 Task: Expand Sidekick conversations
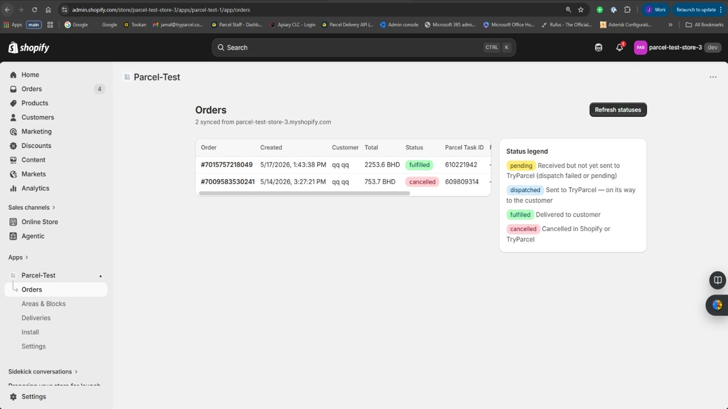tap(43, 372)
